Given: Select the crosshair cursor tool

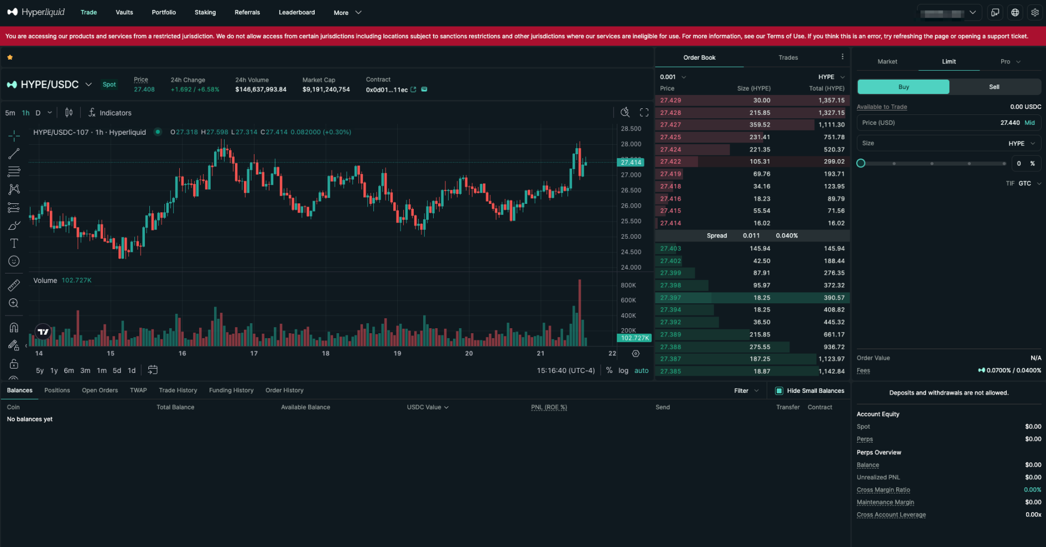Looking at the screenshot, I should pos(14,135).
